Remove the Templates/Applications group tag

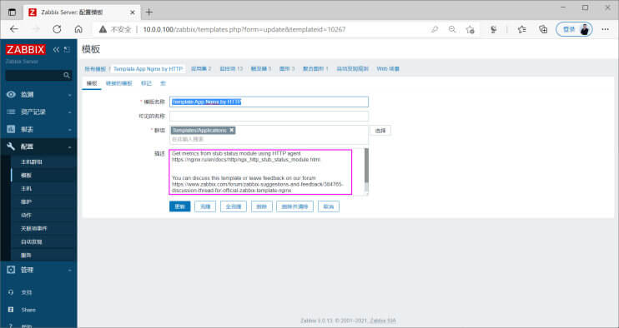tap(232, 130)
